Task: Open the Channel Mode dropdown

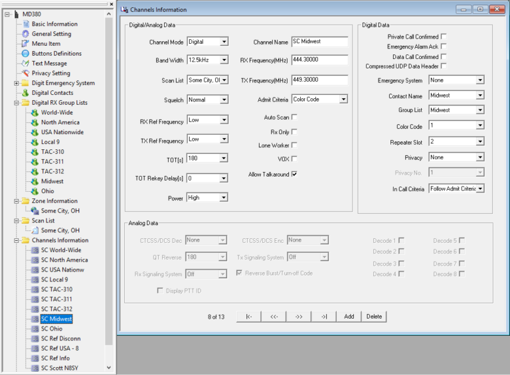Action: [x=224, y=42]
